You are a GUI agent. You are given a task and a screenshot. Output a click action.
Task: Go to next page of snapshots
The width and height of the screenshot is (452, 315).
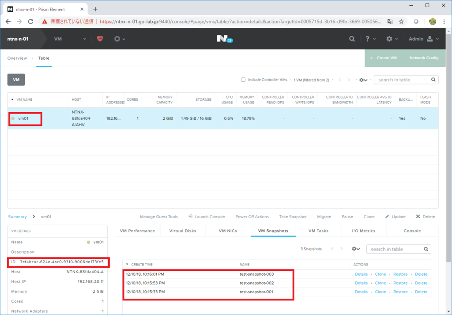pyautogui.click(x=341, y=249)
